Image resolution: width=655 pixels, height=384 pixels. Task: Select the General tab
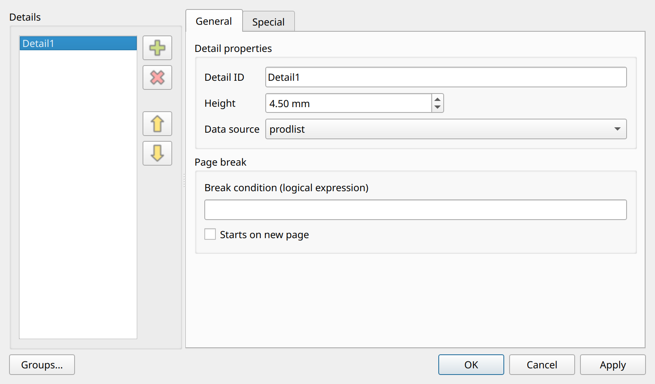coord(214,21)
